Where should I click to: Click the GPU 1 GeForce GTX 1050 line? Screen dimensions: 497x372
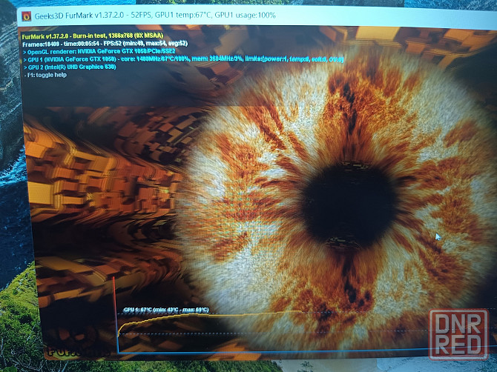pos(183,59)
